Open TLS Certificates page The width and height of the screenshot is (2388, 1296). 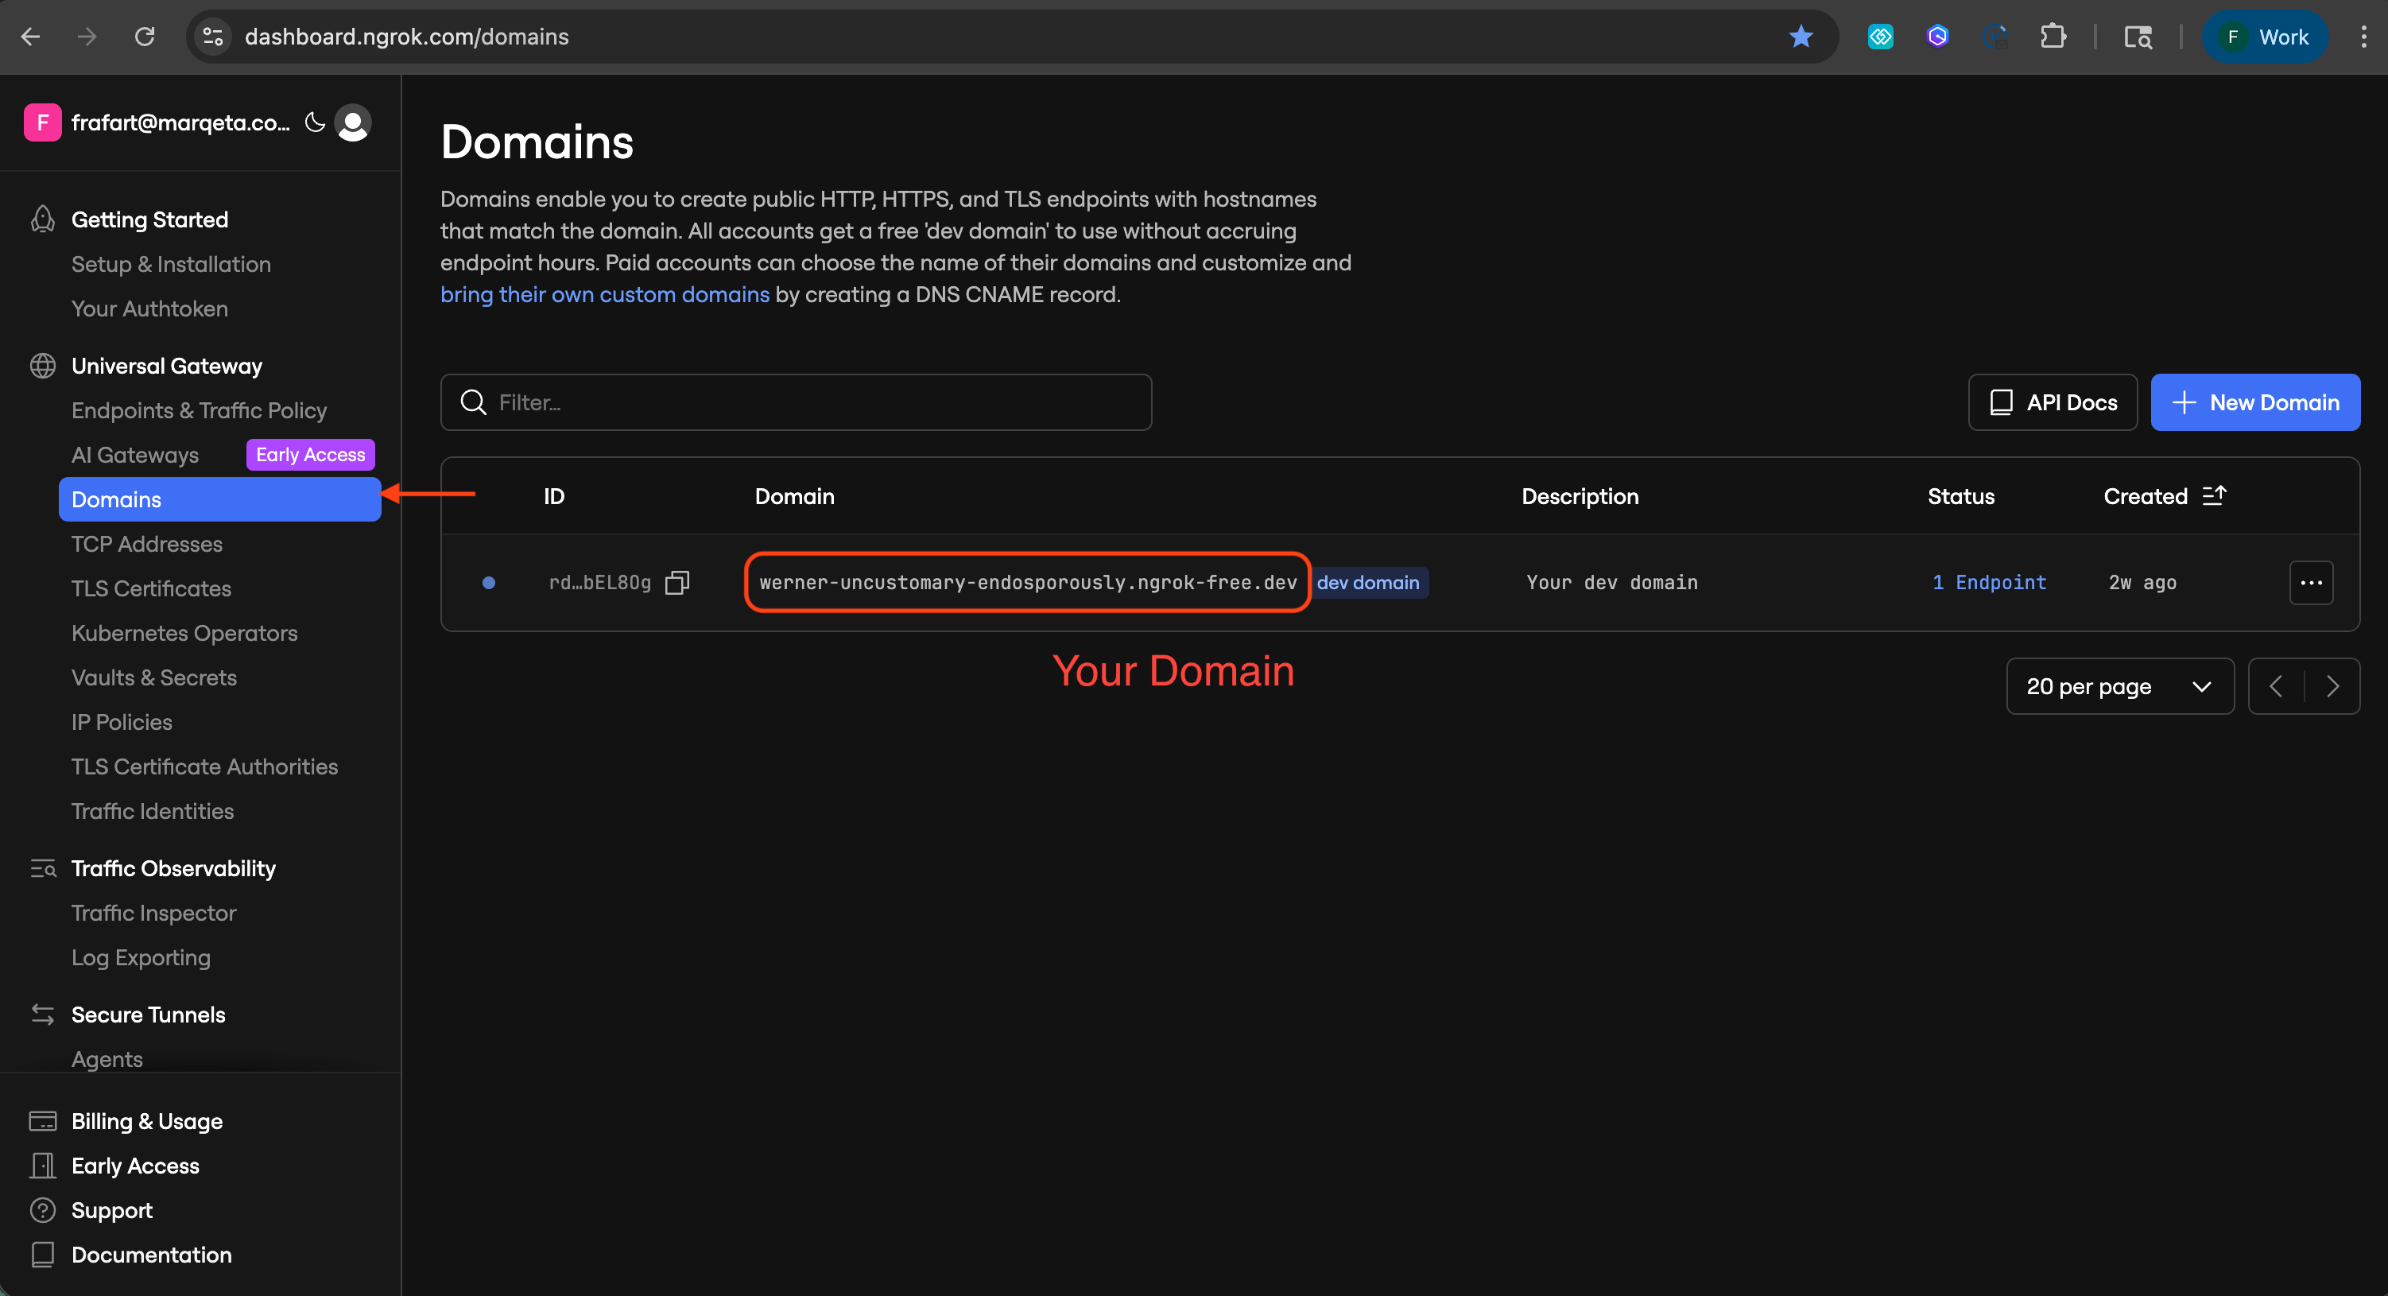(x=151, y=588)
